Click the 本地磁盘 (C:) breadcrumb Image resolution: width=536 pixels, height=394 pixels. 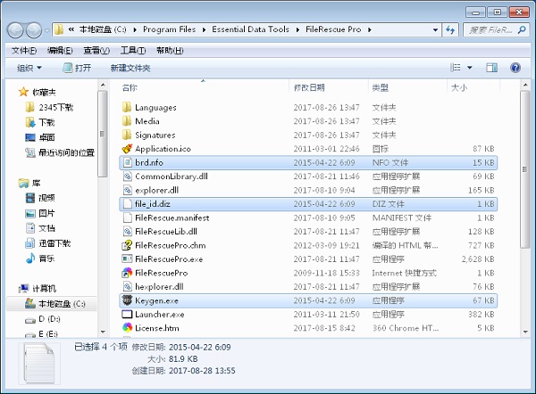tap(103, 29)
